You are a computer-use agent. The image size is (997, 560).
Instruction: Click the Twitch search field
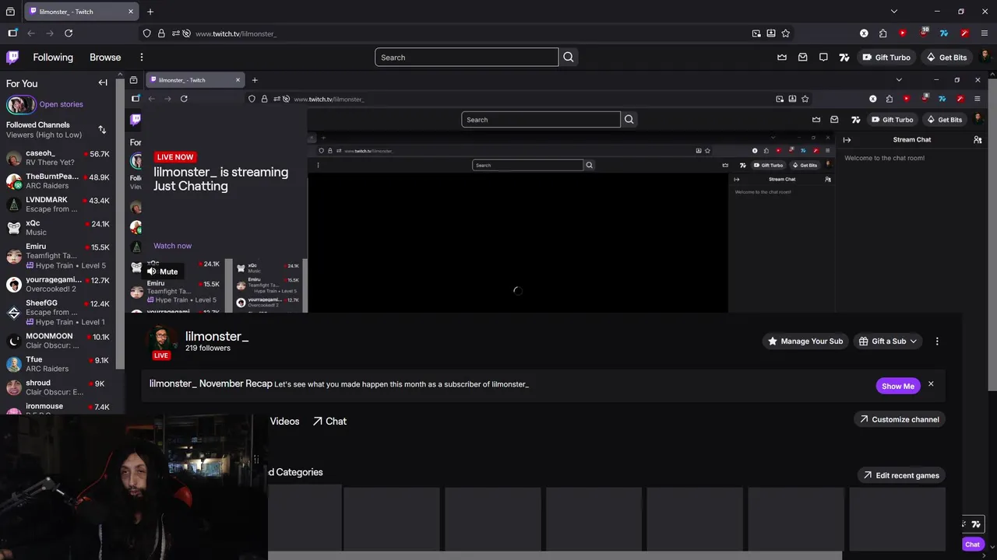pyautogui.click(x=467, y=57)
